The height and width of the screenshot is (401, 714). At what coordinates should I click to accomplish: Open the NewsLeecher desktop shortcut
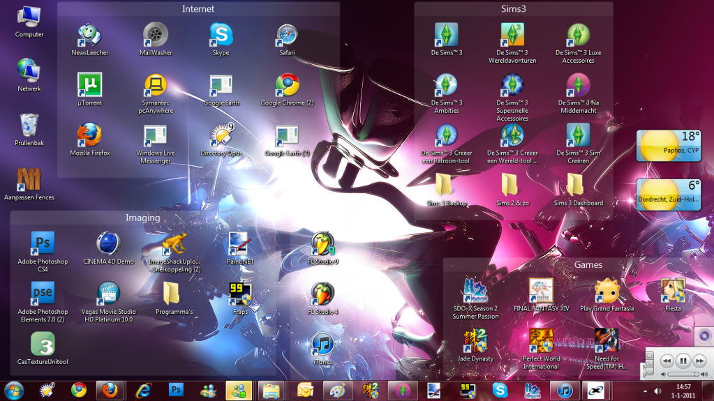coord(90,40)
